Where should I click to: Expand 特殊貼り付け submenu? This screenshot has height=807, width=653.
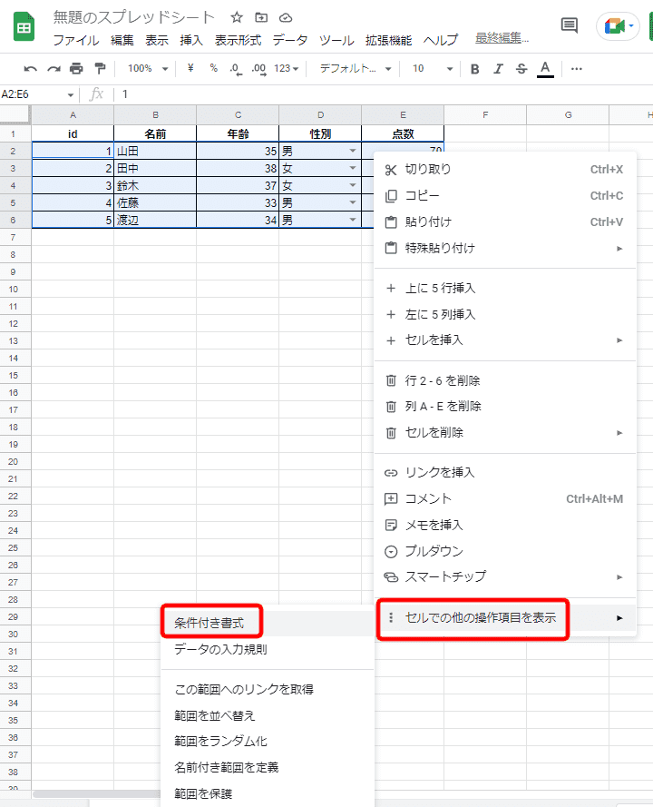pos(504,248)
